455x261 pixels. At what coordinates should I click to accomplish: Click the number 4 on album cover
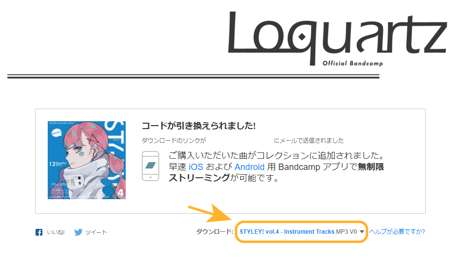point(120,193)
